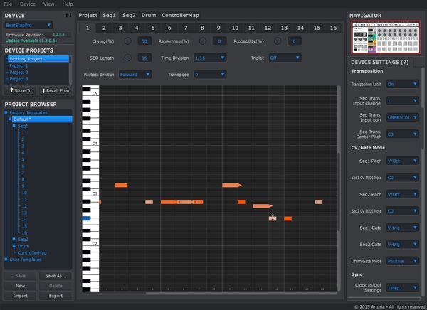
Task: Click the Recall From download button
Action: (56, 90)
